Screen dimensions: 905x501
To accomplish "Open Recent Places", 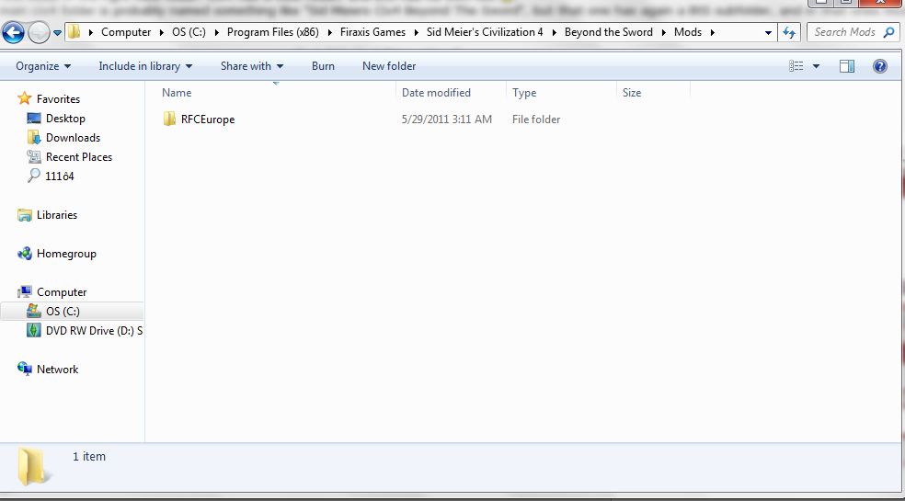I will tap(79, 157).
